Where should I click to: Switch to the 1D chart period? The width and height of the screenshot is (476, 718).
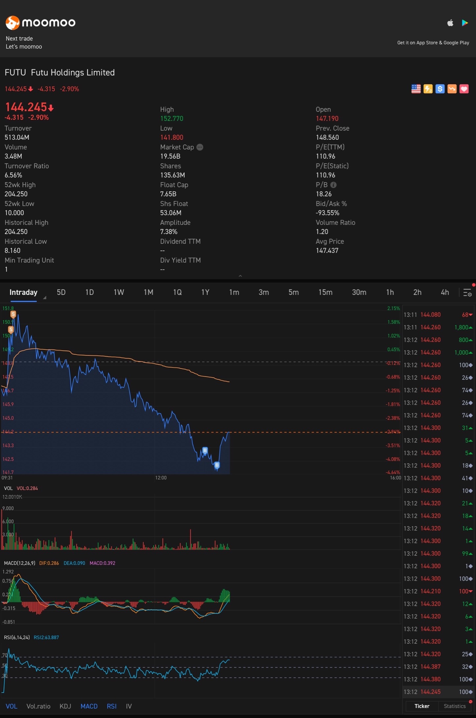90,292
